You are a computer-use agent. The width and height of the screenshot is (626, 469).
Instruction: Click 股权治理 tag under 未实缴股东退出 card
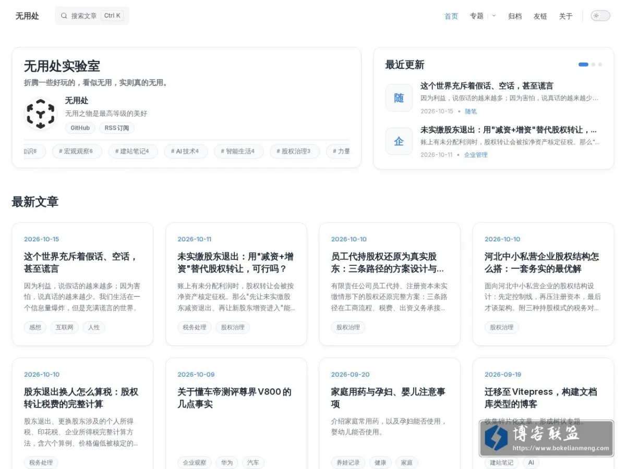click(x=233, y=327)
